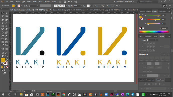Set color mode to None in toolbox
The image size is (173, 97).
7,67
